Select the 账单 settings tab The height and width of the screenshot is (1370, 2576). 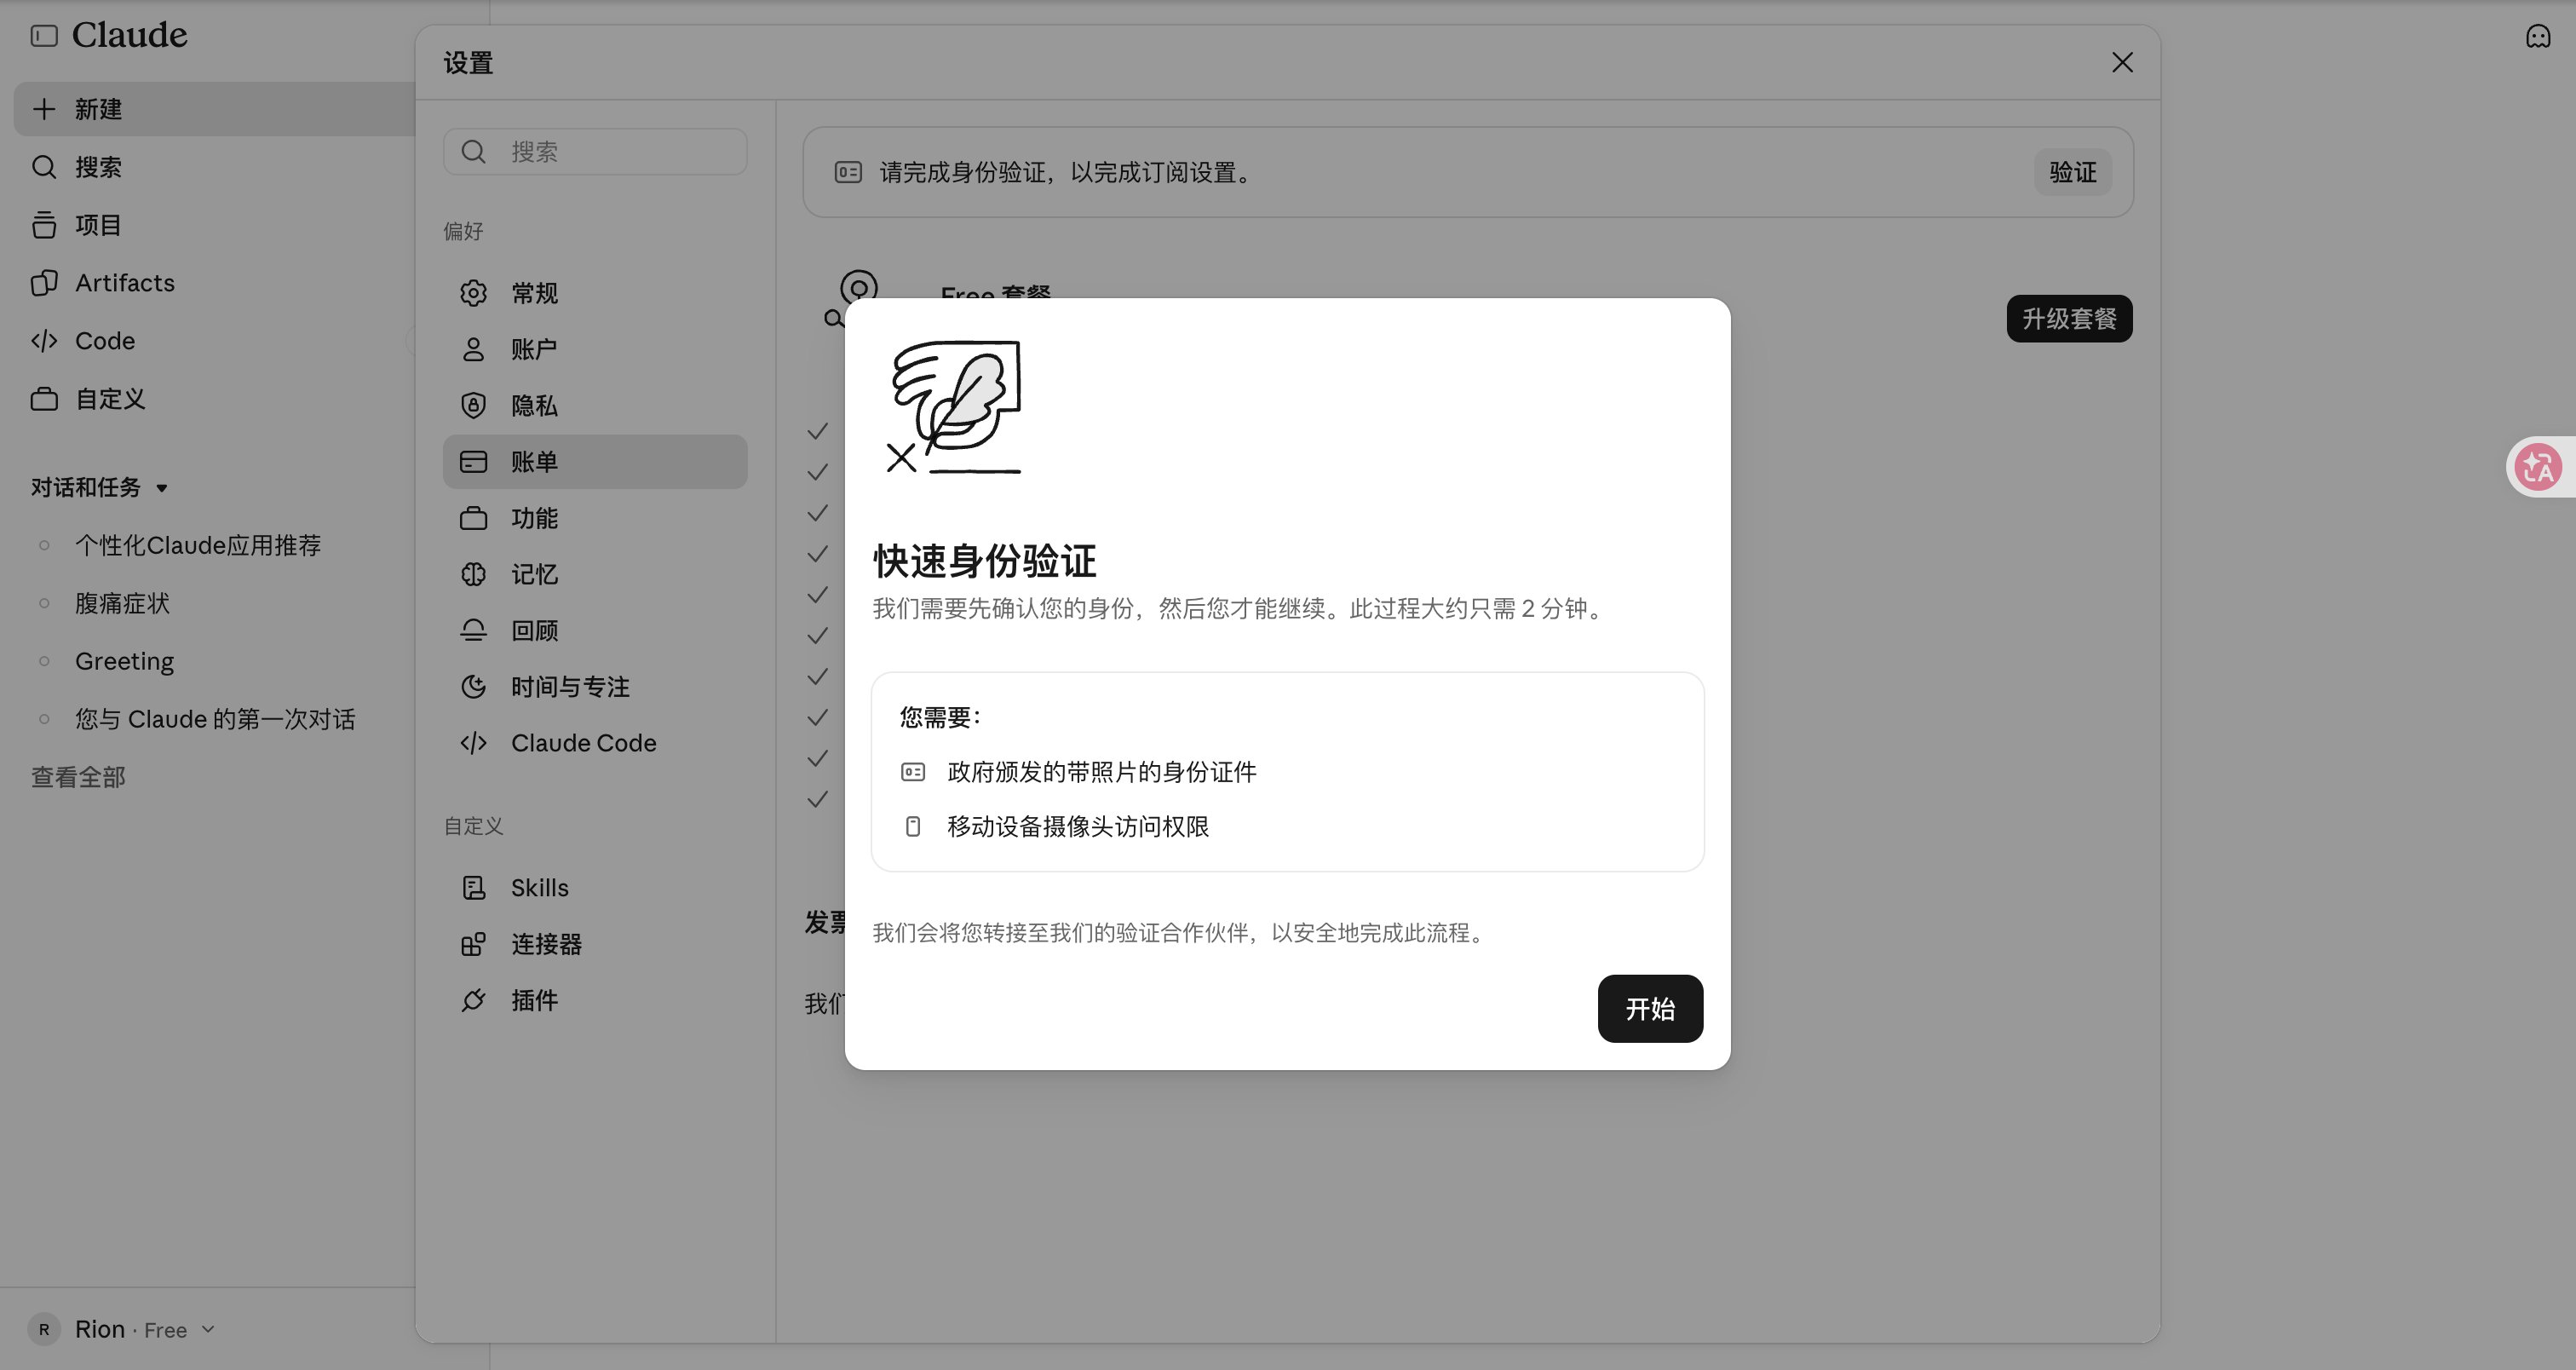pyautogui.click(x=595, y=461)
